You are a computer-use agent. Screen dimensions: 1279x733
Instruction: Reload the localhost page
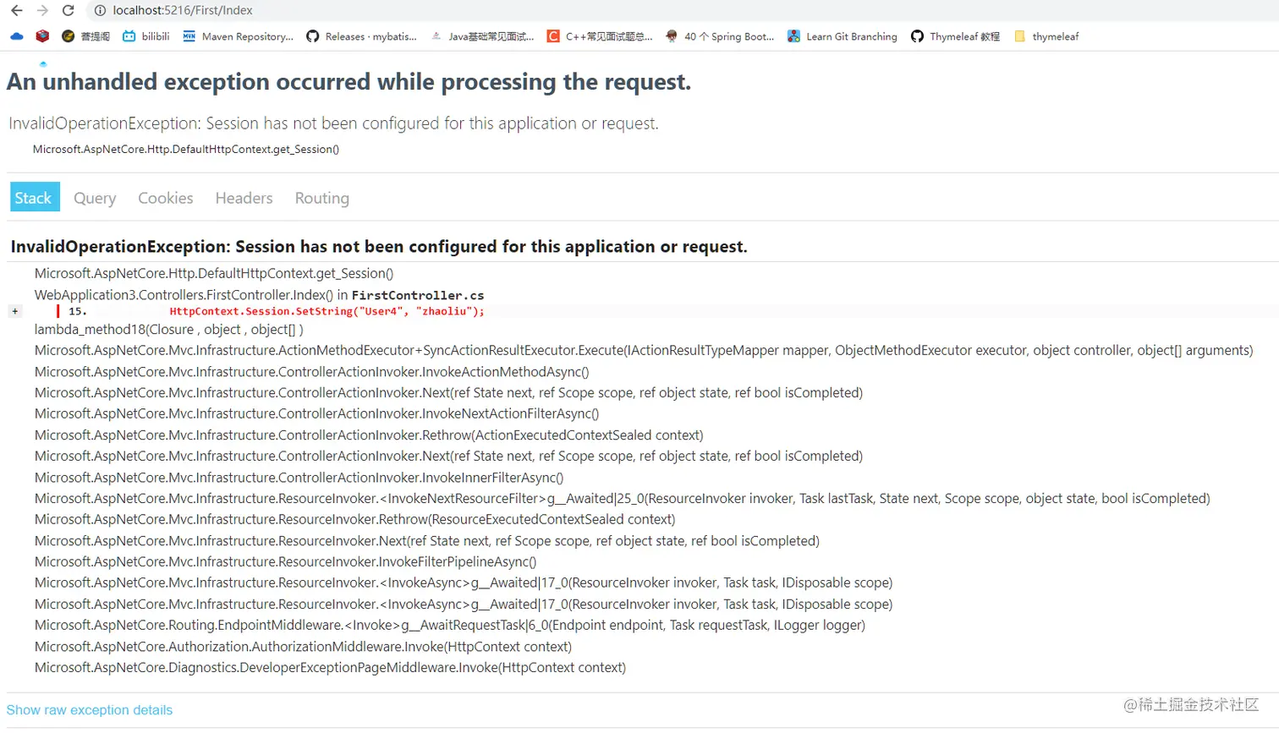pyautogui.click(x=69, y=10)
